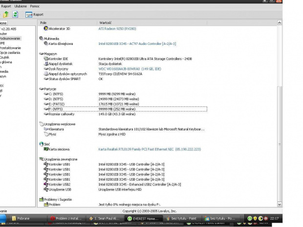303x227 pixels.
Task: Click the Raport toolbar button
Action: coord(34,15)
